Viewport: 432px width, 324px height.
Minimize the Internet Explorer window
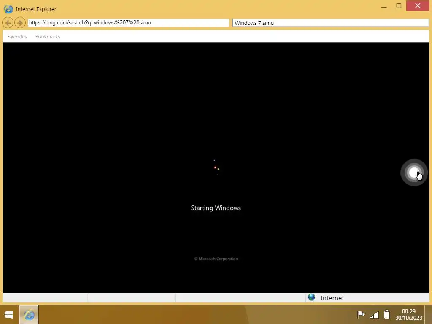(x=384, y=6)
